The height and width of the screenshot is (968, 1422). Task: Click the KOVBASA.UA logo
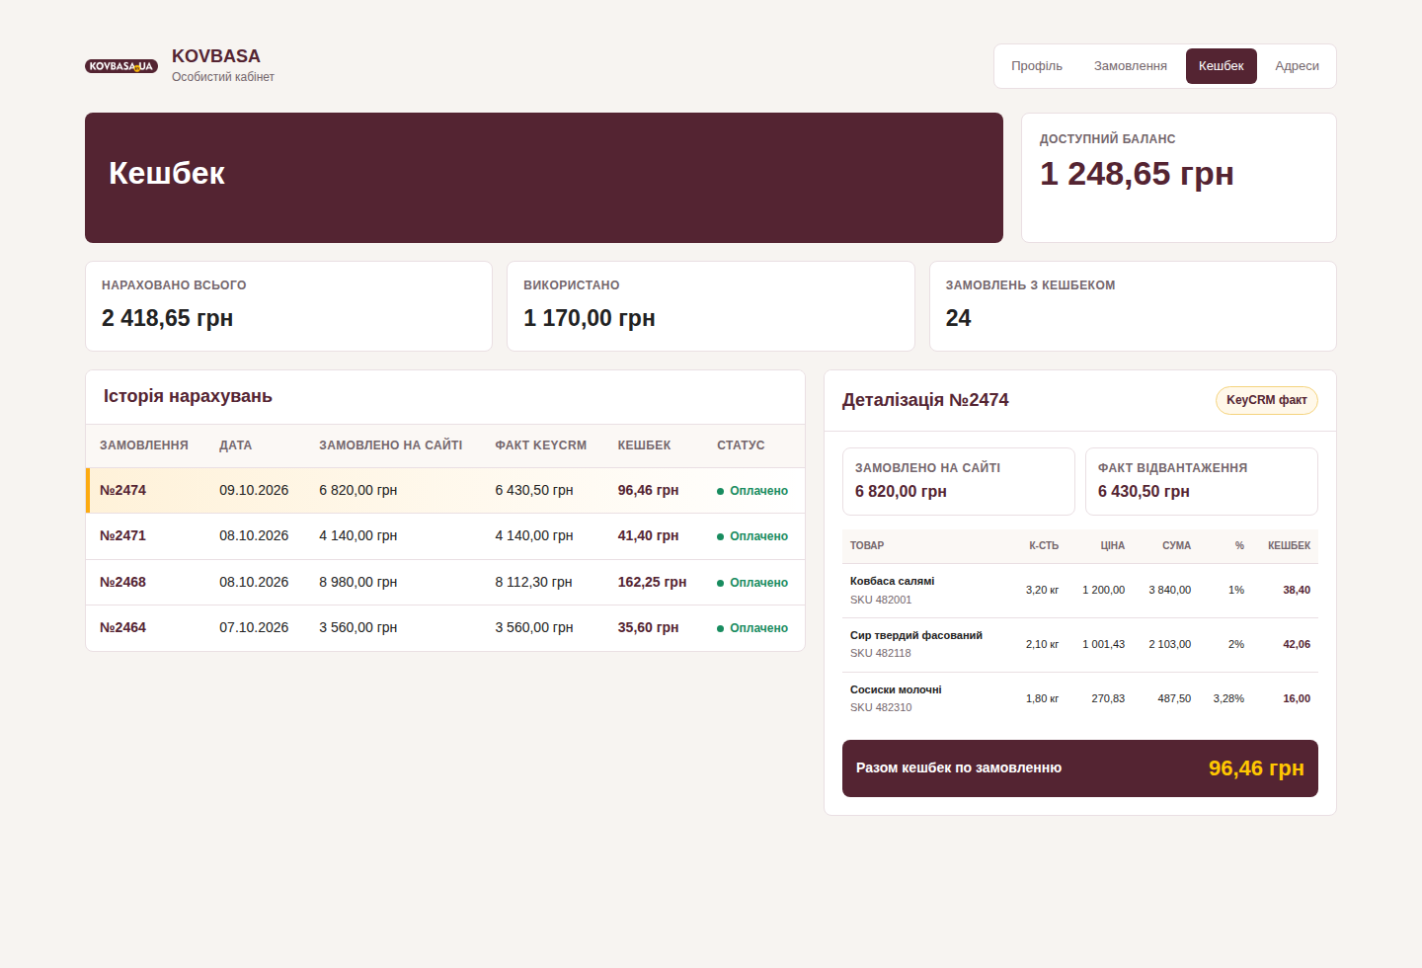pos(121,66)
